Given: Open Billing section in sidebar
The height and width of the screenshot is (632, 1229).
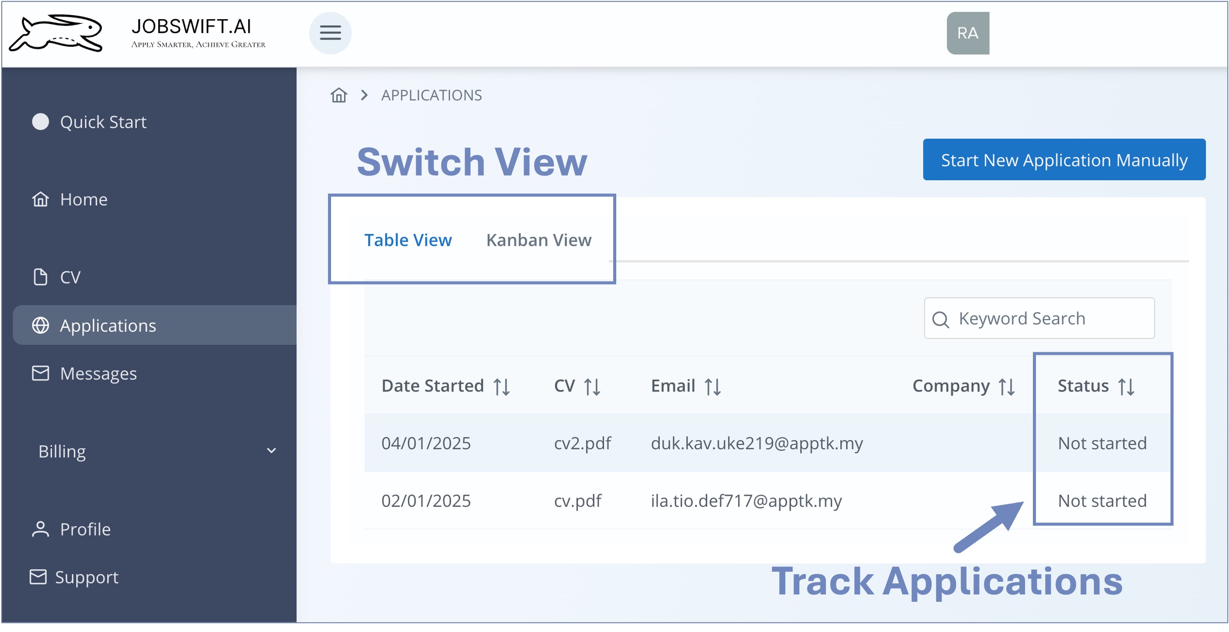Looking at the screenshot, I should [154, 451].
